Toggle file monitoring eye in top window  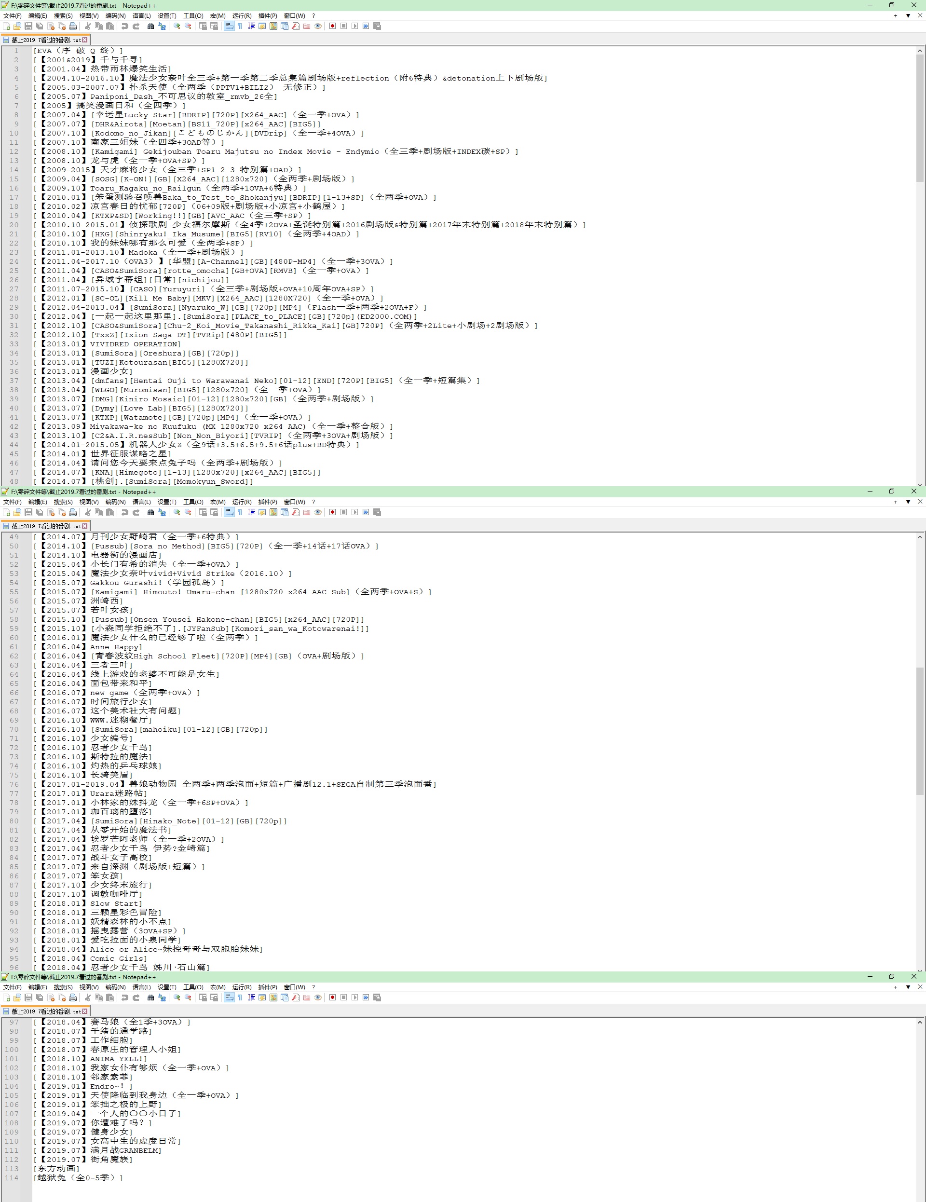317,26
